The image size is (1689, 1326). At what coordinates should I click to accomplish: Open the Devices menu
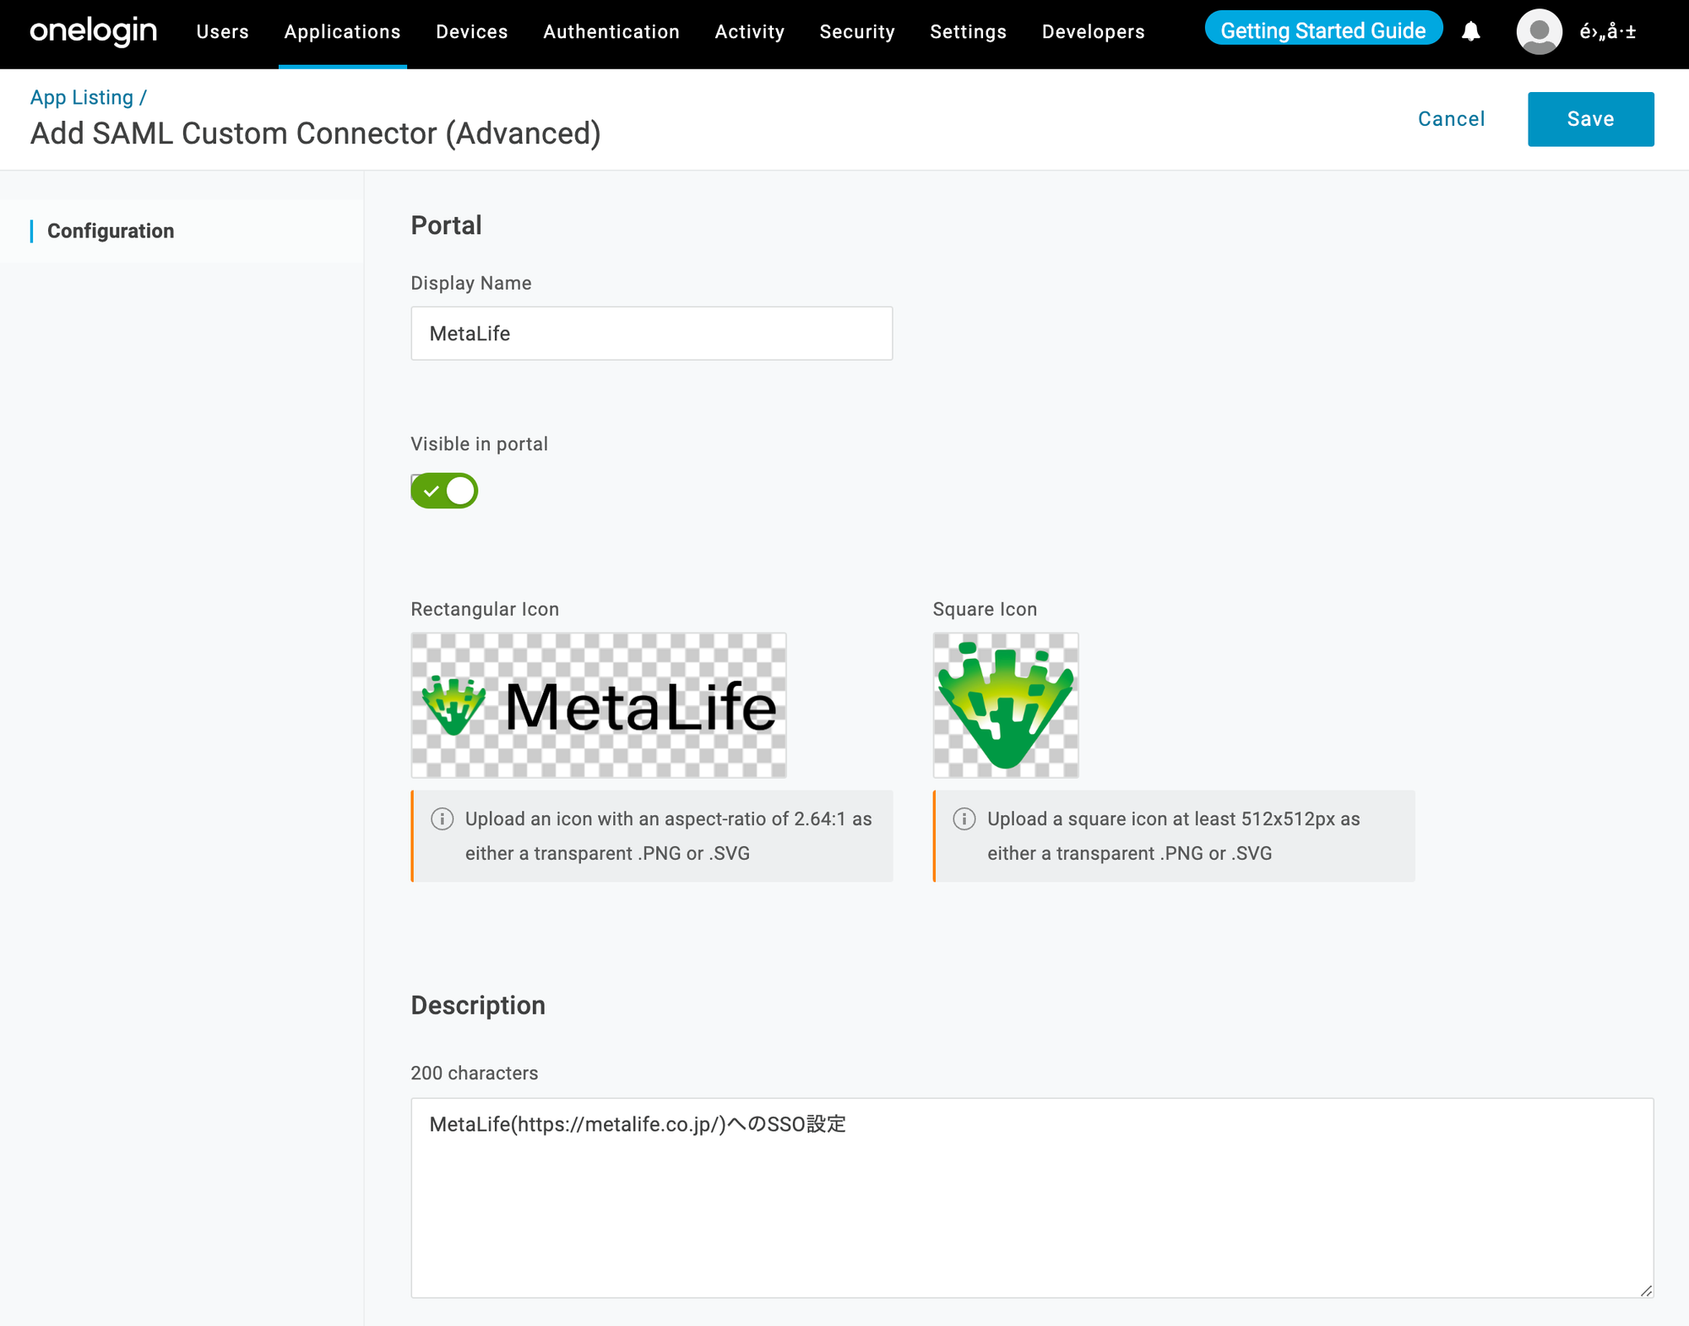(471, 31)
